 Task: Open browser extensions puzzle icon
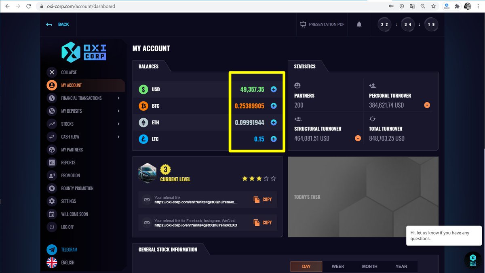(457, 6)
